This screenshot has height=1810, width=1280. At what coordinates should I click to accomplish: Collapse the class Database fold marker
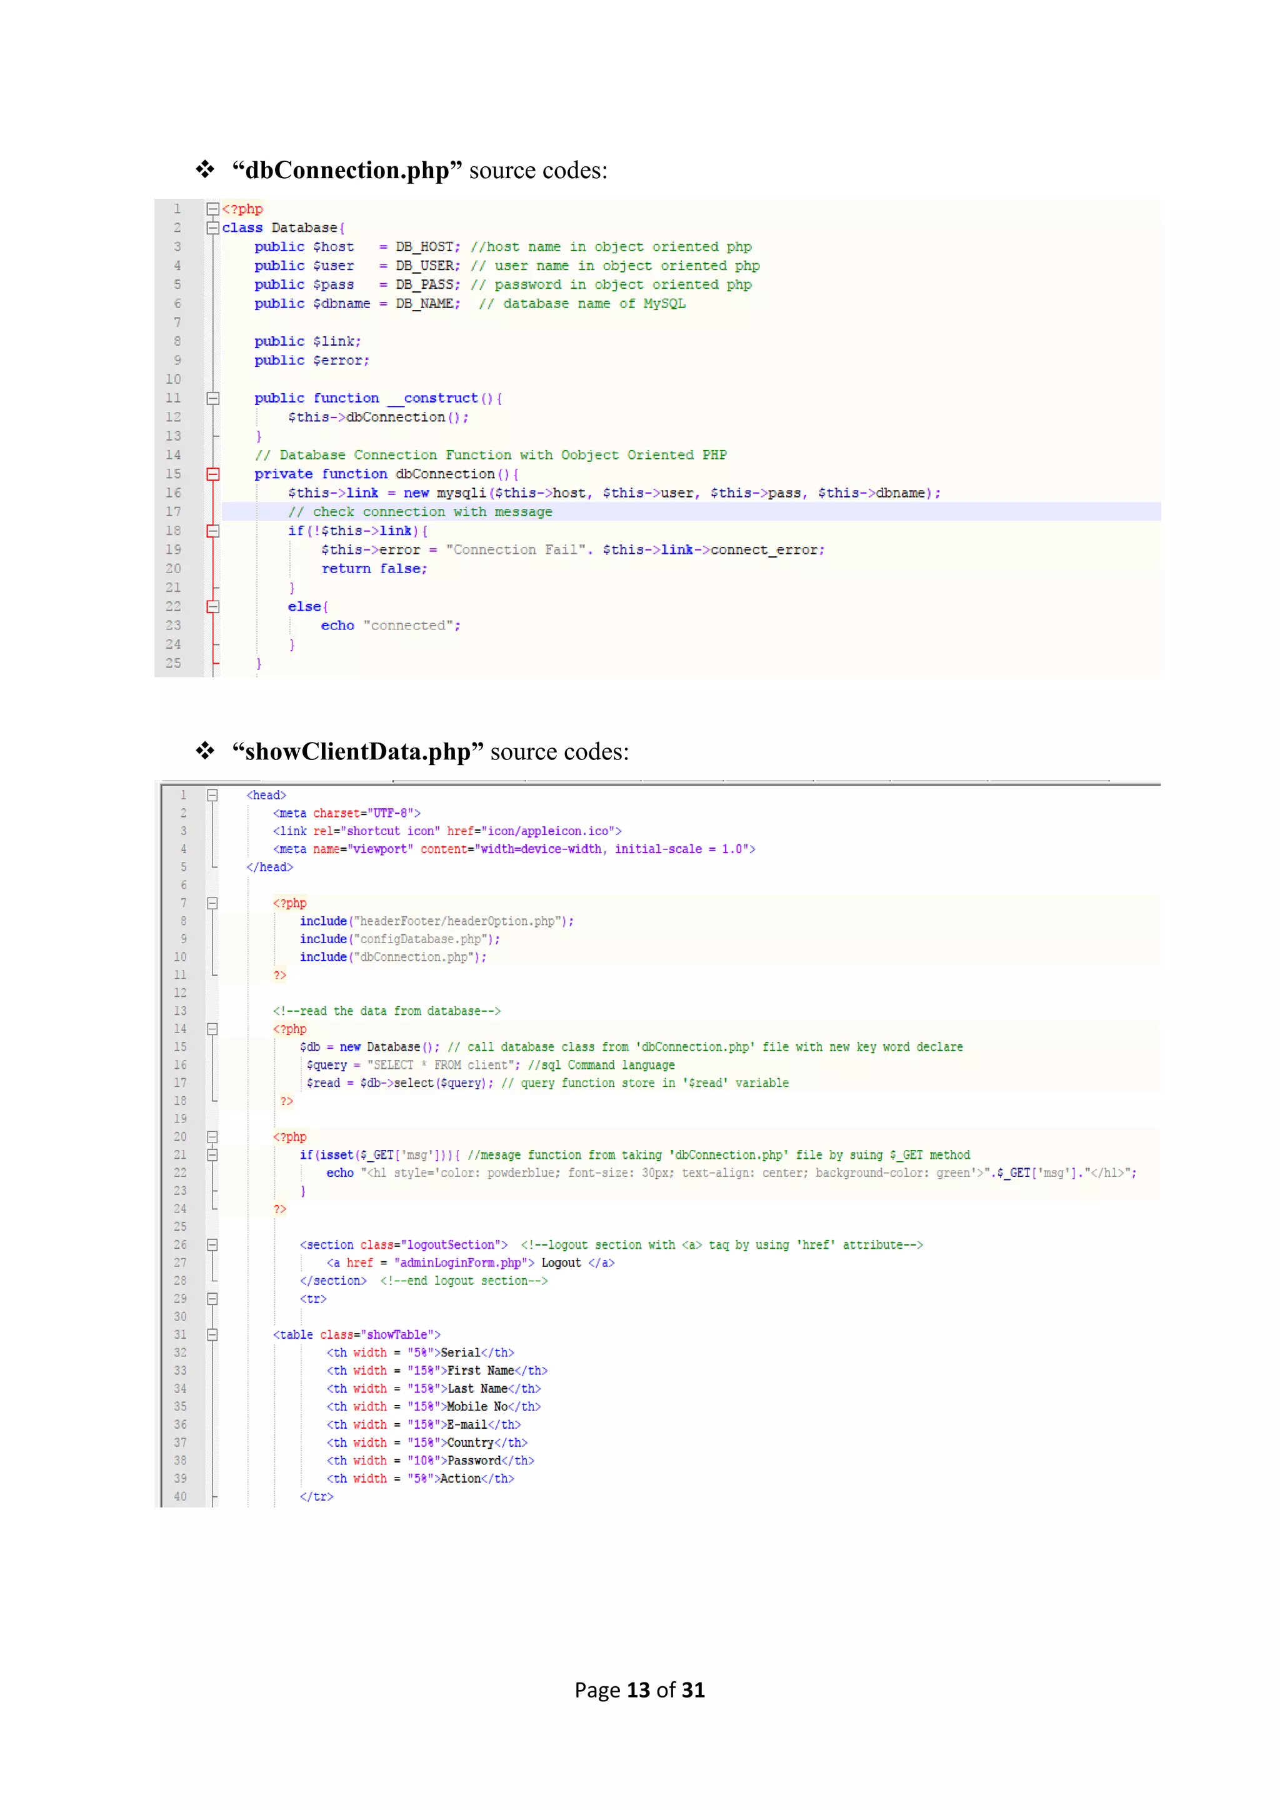212,228
